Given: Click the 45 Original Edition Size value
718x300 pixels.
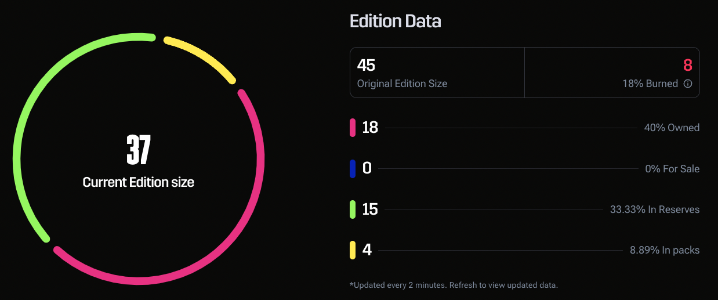Looking at the screenshot, I should (x=366, y=65).
